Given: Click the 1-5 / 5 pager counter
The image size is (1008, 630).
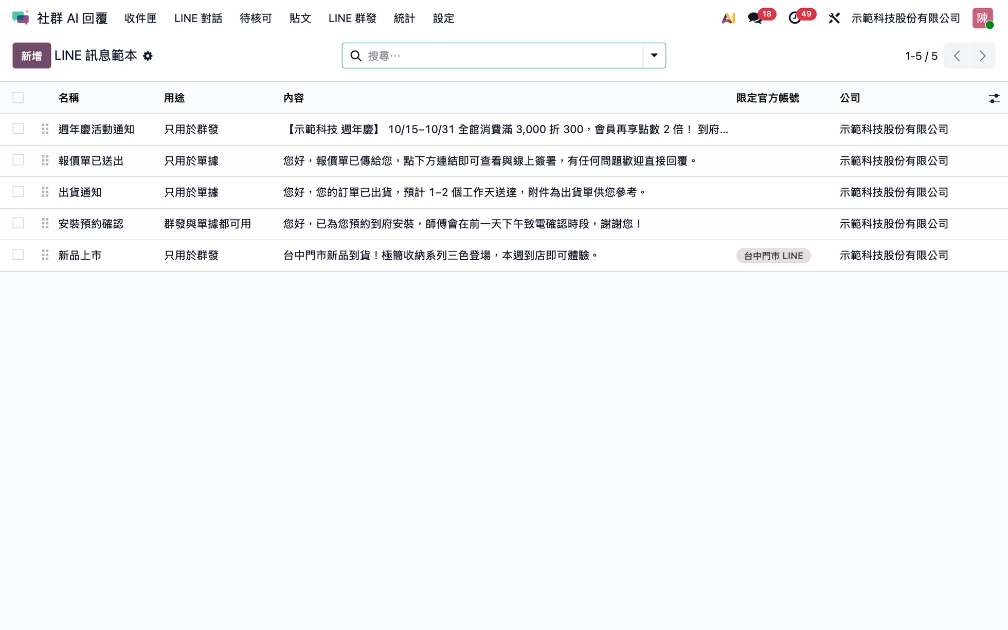Looking at the screenshot, I should click(921, 56).
